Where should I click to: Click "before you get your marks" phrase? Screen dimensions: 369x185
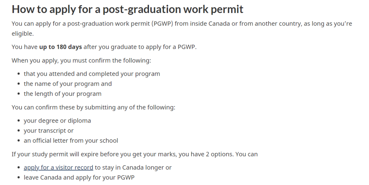coord(148,154)
